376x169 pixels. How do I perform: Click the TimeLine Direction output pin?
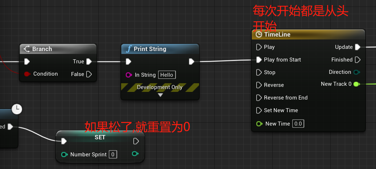[x=357, y=72]
